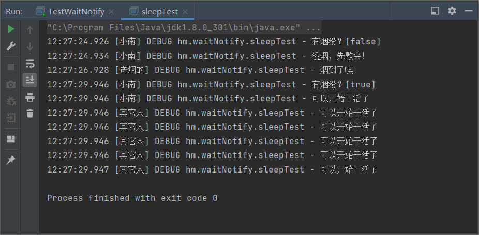This screenshot has height=235, width=479.
Task: Open the run configuration wrench icon
Action: [x=11, y=46]
